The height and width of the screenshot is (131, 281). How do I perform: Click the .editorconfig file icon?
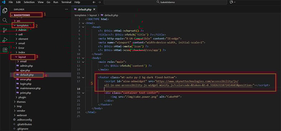(15, 120)
